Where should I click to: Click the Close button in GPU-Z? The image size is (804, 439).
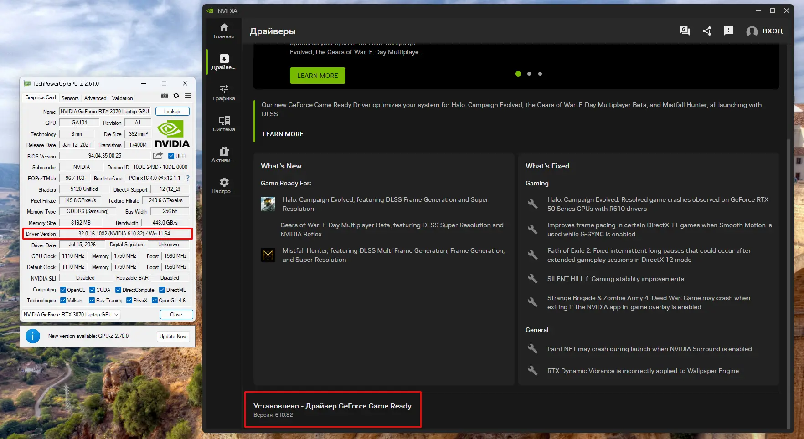pyautogui.click(x=176, y=315)
